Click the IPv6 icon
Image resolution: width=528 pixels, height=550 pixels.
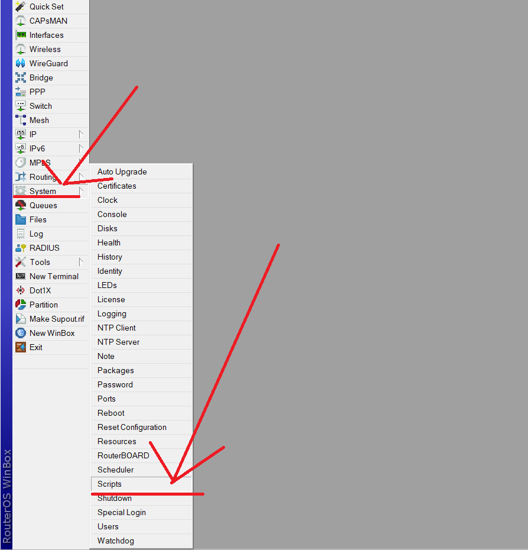[21, 148]
